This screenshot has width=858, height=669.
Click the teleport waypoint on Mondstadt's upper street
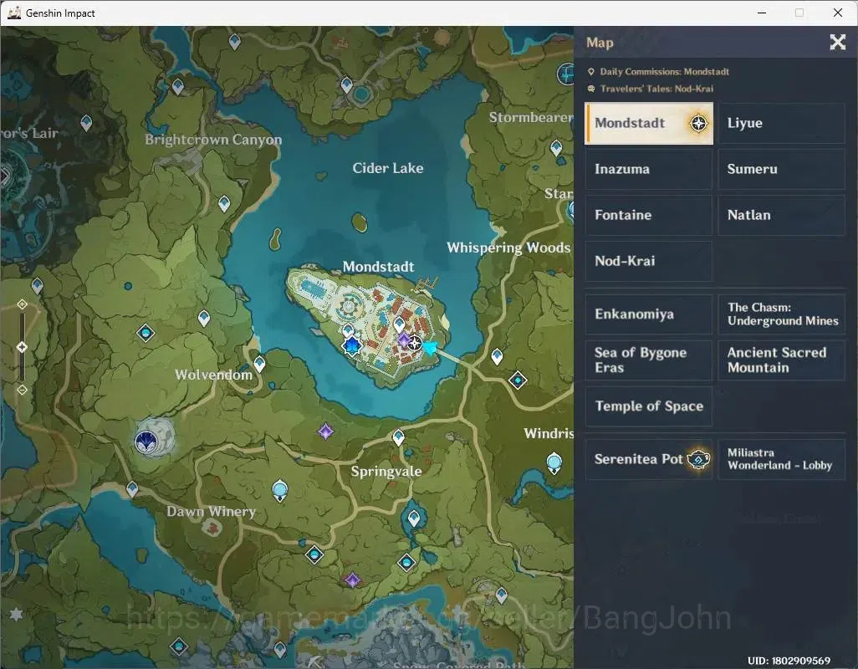pyautogui.click(x=400, y=324)
